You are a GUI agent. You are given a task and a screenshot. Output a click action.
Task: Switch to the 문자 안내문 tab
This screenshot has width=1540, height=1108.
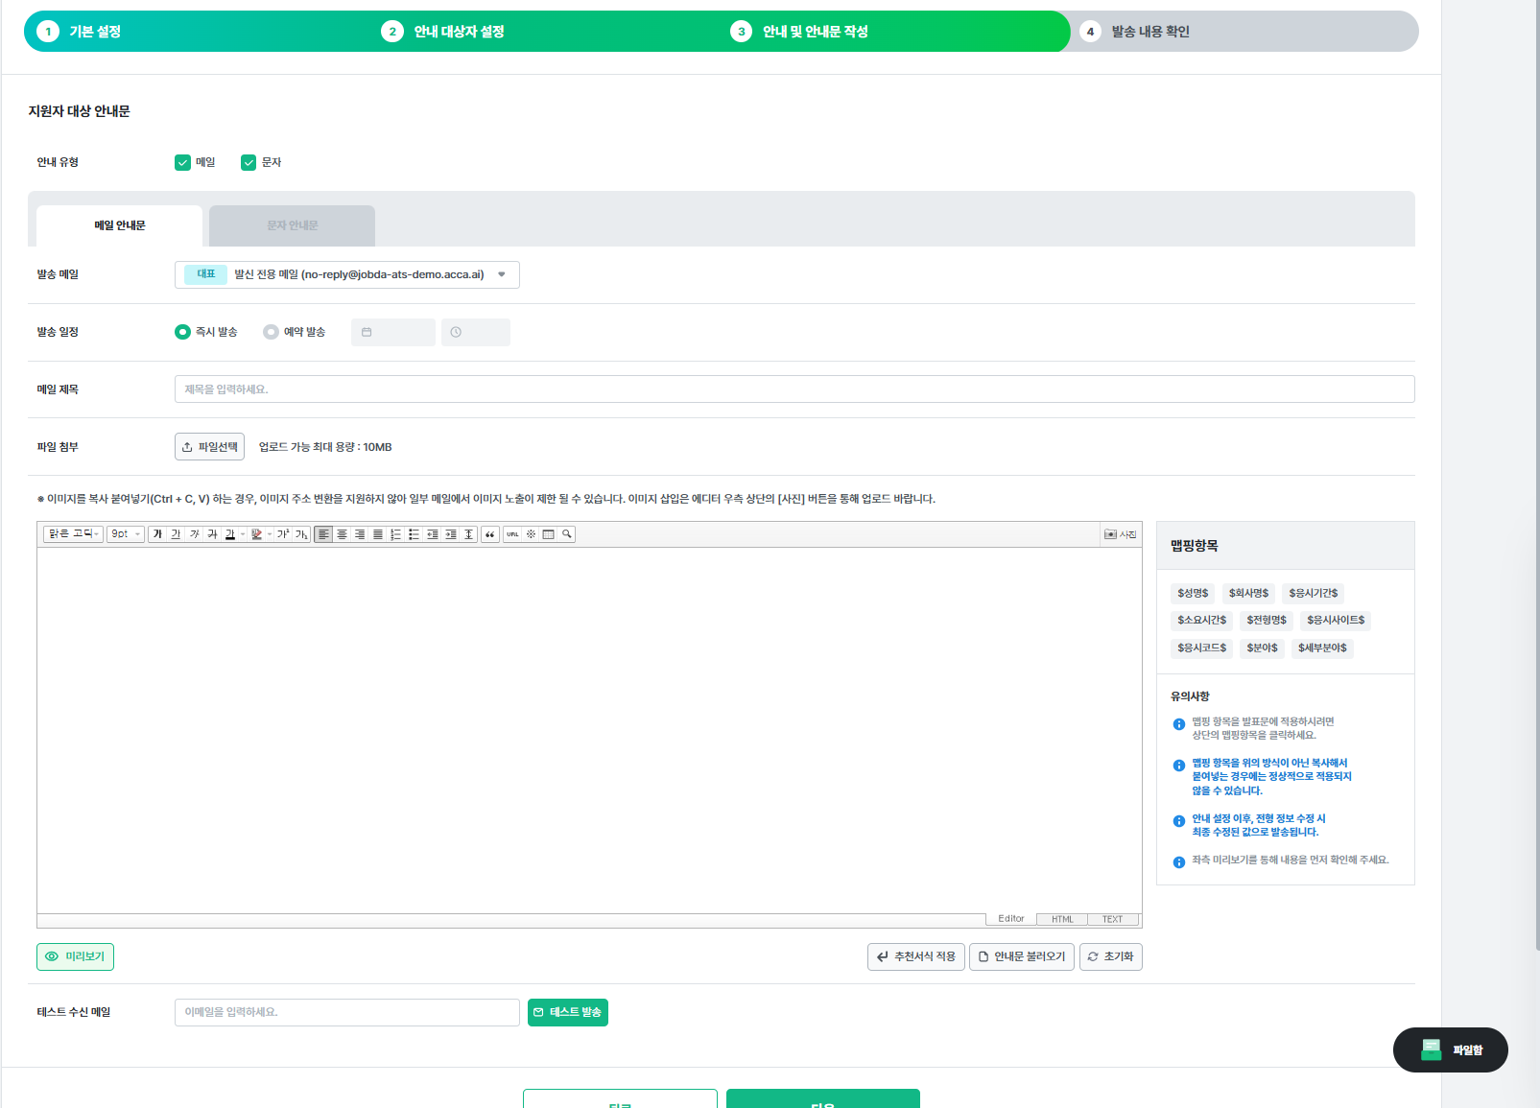(292, 225)
